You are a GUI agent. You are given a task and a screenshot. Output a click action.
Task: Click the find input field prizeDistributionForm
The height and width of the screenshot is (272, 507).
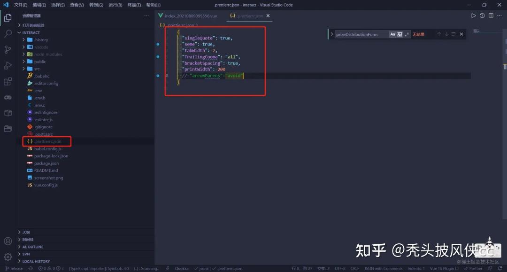click(x=361, y=34)
